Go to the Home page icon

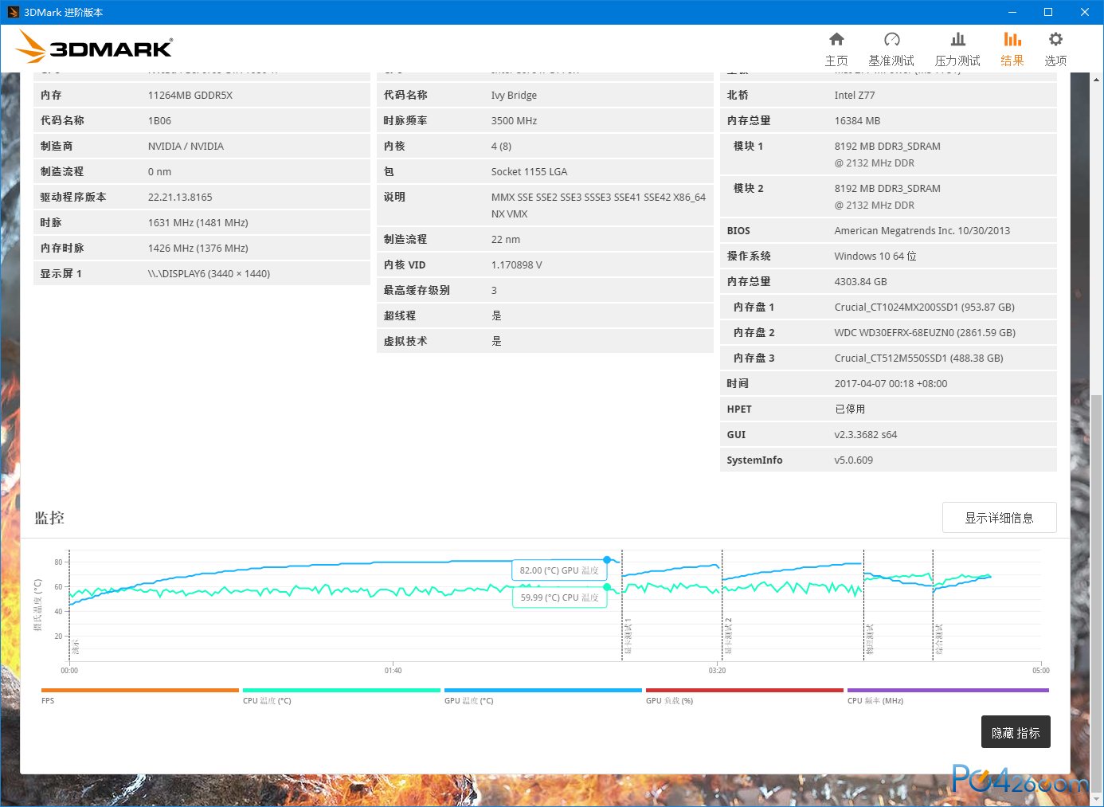(x=836, y=39)
